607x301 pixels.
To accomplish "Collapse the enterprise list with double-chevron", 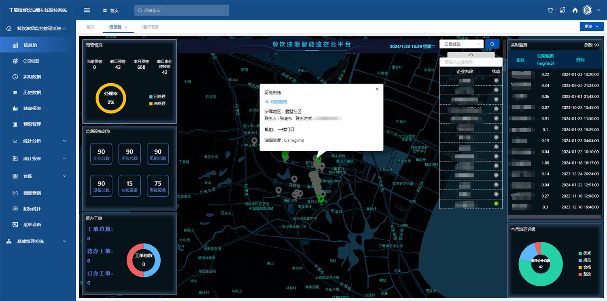I will coord(471,55).
